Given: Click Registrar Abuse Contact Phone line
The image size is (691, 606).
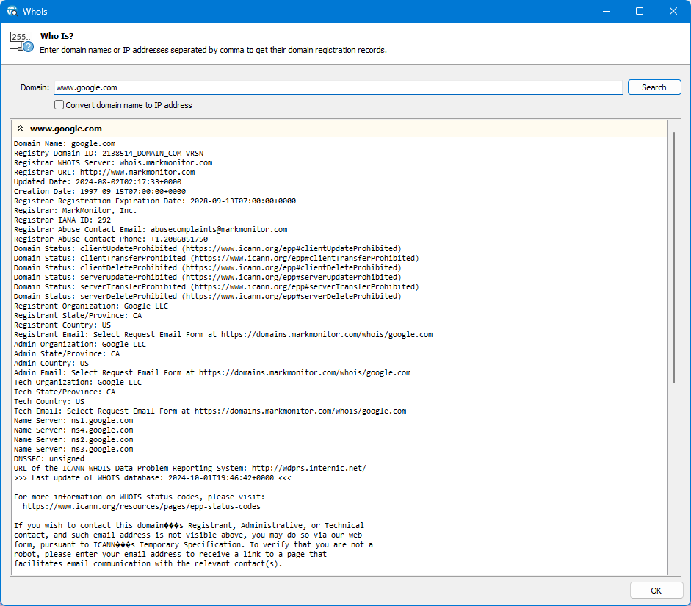Looking at the screenshot, I should click(111, 239).
